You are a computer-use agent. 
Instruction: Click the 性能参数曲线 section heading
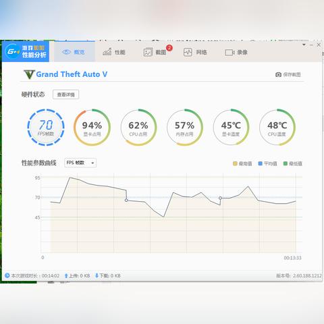39,163
